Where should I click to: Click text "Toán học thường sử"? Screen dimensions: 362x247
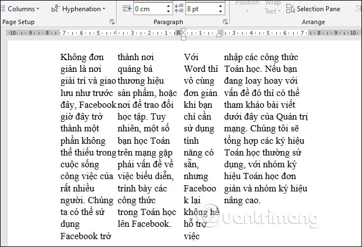263,153
